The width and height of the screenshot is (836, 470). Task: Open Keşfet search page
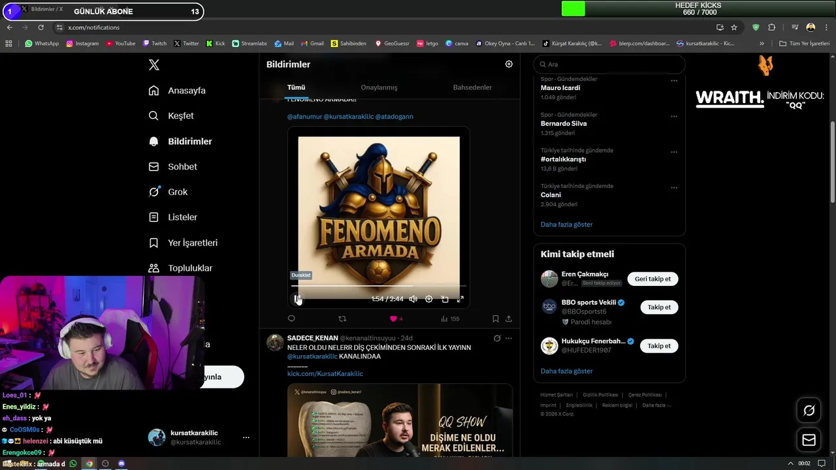[171, 116]
